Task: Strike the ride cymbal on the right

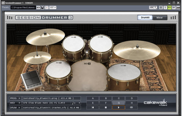Action: coord(137,50)
